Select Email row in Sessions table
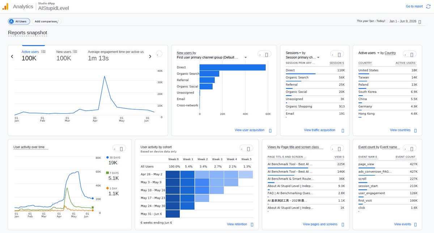 [x=315, y=114]
